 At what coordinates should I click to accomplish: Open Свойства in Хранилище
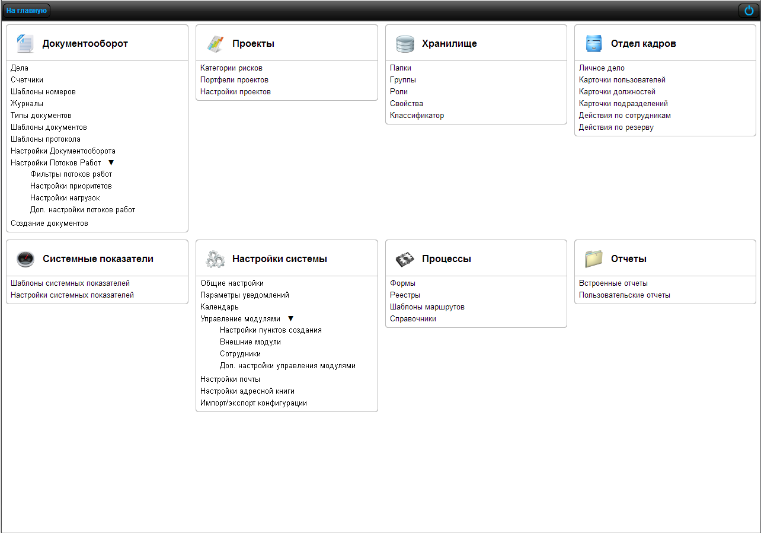pos(407,104)
